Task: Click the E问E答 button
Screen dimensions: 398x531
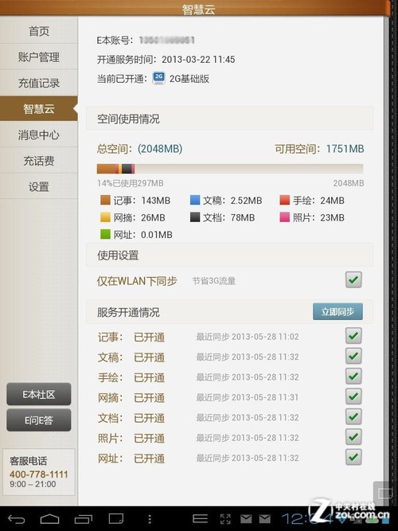Action: tap(39, 420)
